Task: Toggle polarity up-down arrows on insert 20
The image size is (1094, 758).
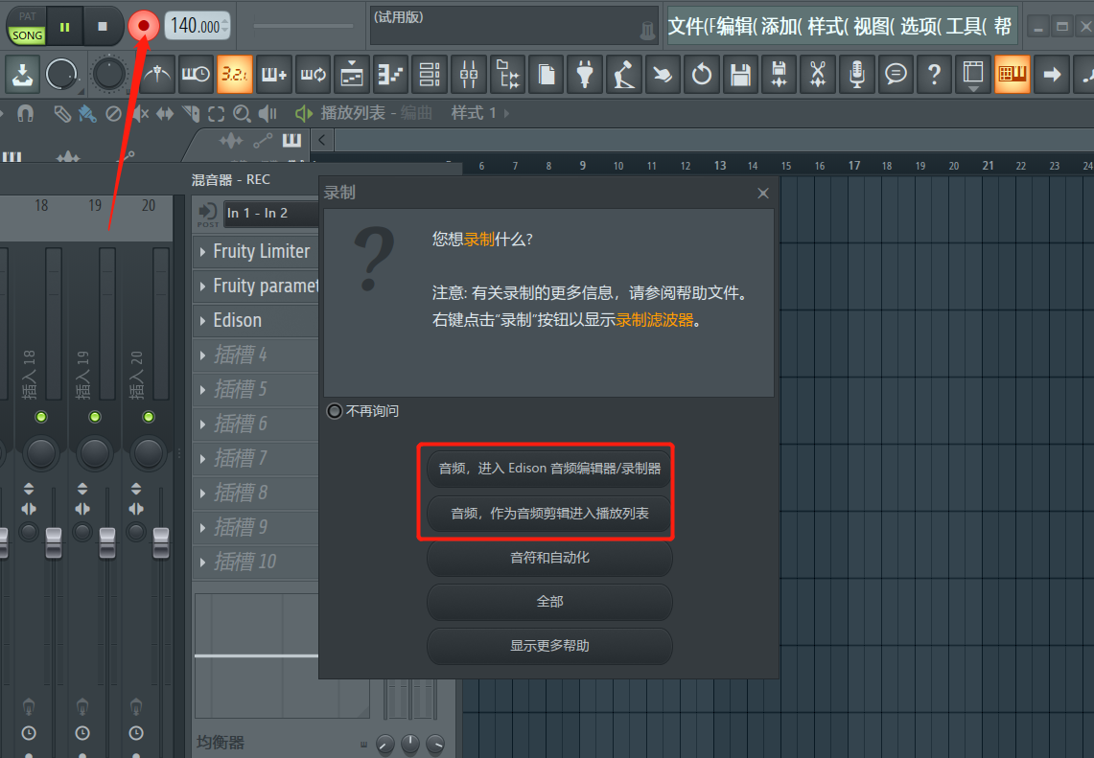Action: tap(136, 488)
